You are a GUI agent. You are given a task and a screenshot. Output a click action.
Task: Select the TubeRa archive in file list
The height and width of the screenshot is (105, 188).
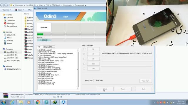(29, 55)
